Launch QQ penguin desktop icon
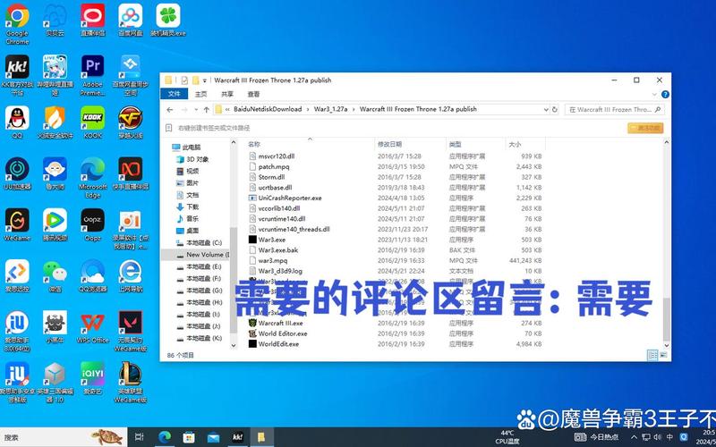Image resolution: width=716 pixels, height=447 pixels. (17, 122)
